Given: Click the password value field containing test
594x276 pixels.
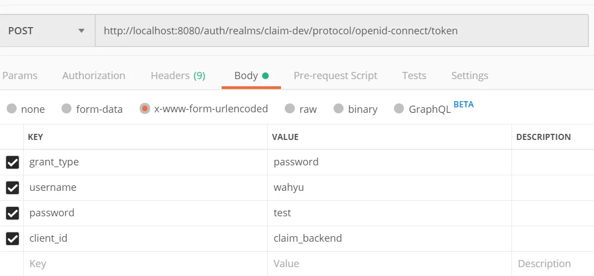Looking at the screenshot, I should tap(388, 213).
